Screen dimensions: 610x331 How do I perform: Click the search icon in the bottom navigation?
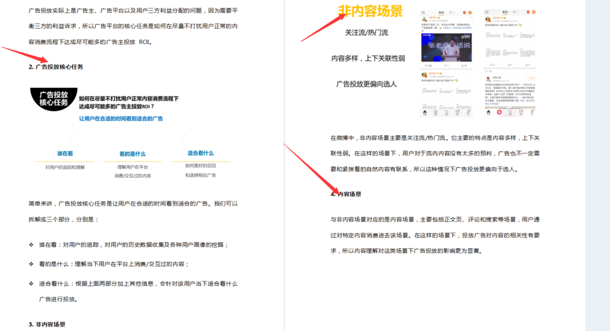click(446, 112)
